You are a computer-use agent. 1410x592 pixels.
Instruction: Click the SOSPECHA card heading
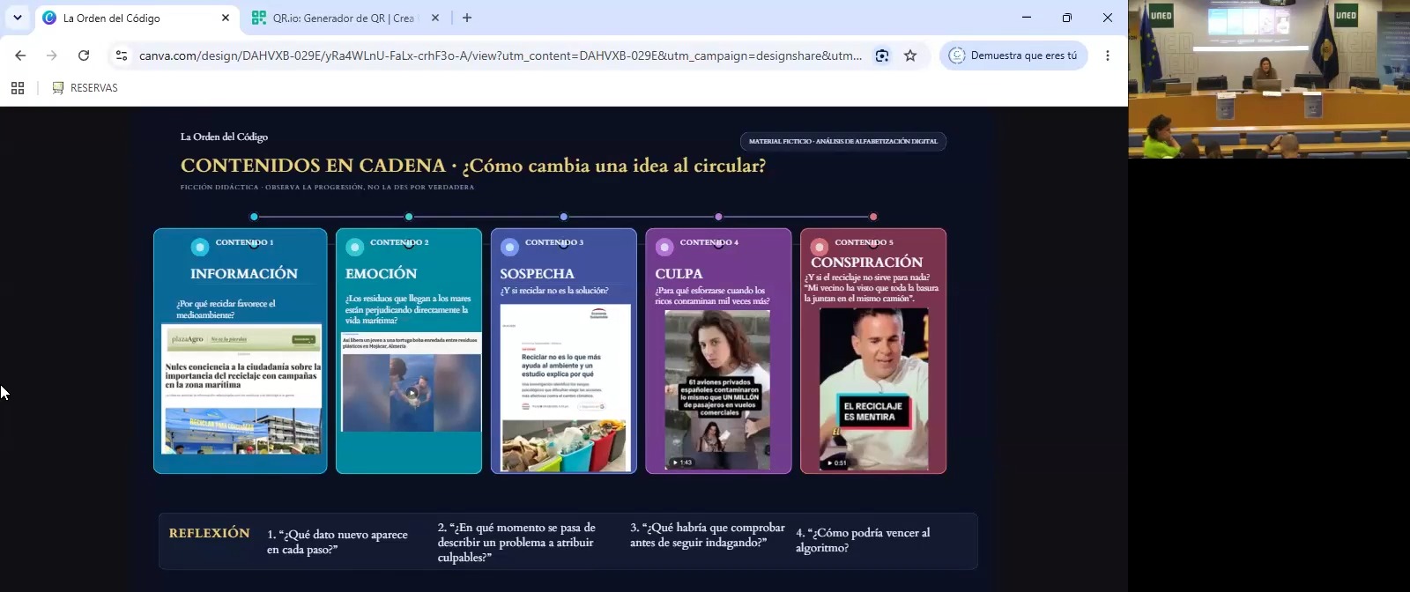click(537, 274)
